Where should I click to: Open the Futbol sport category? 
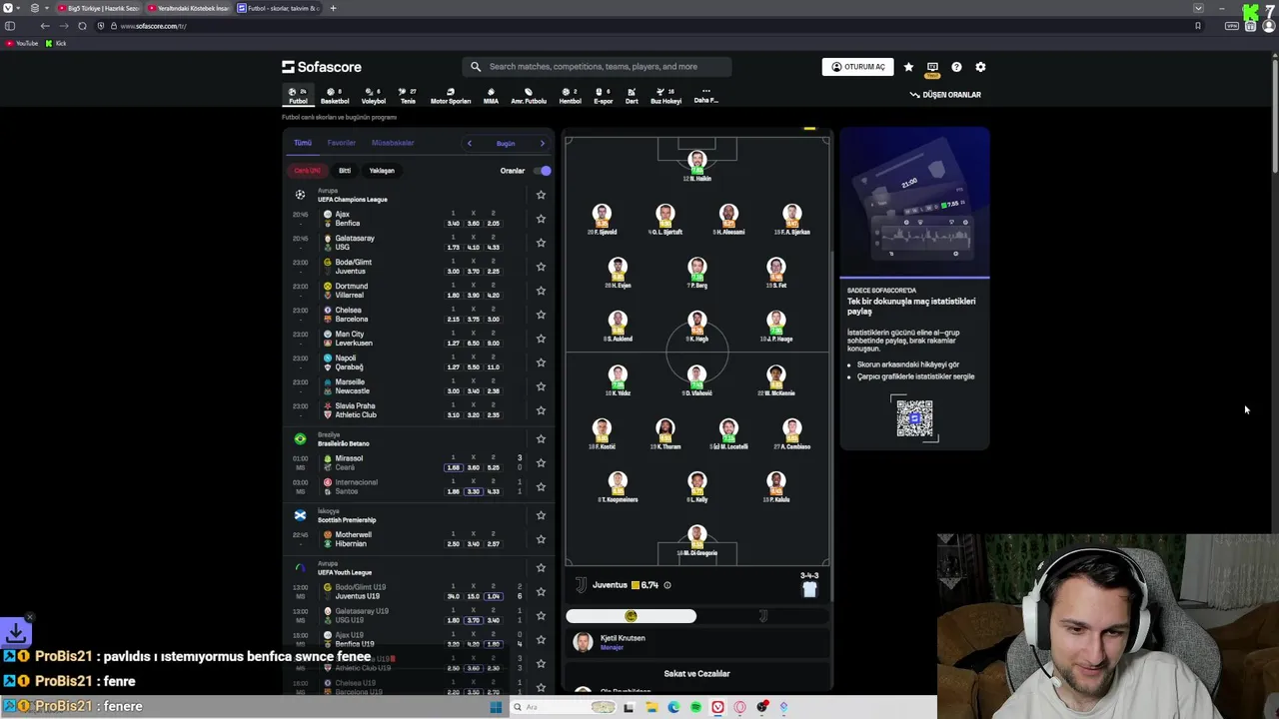tap(298, 96)
